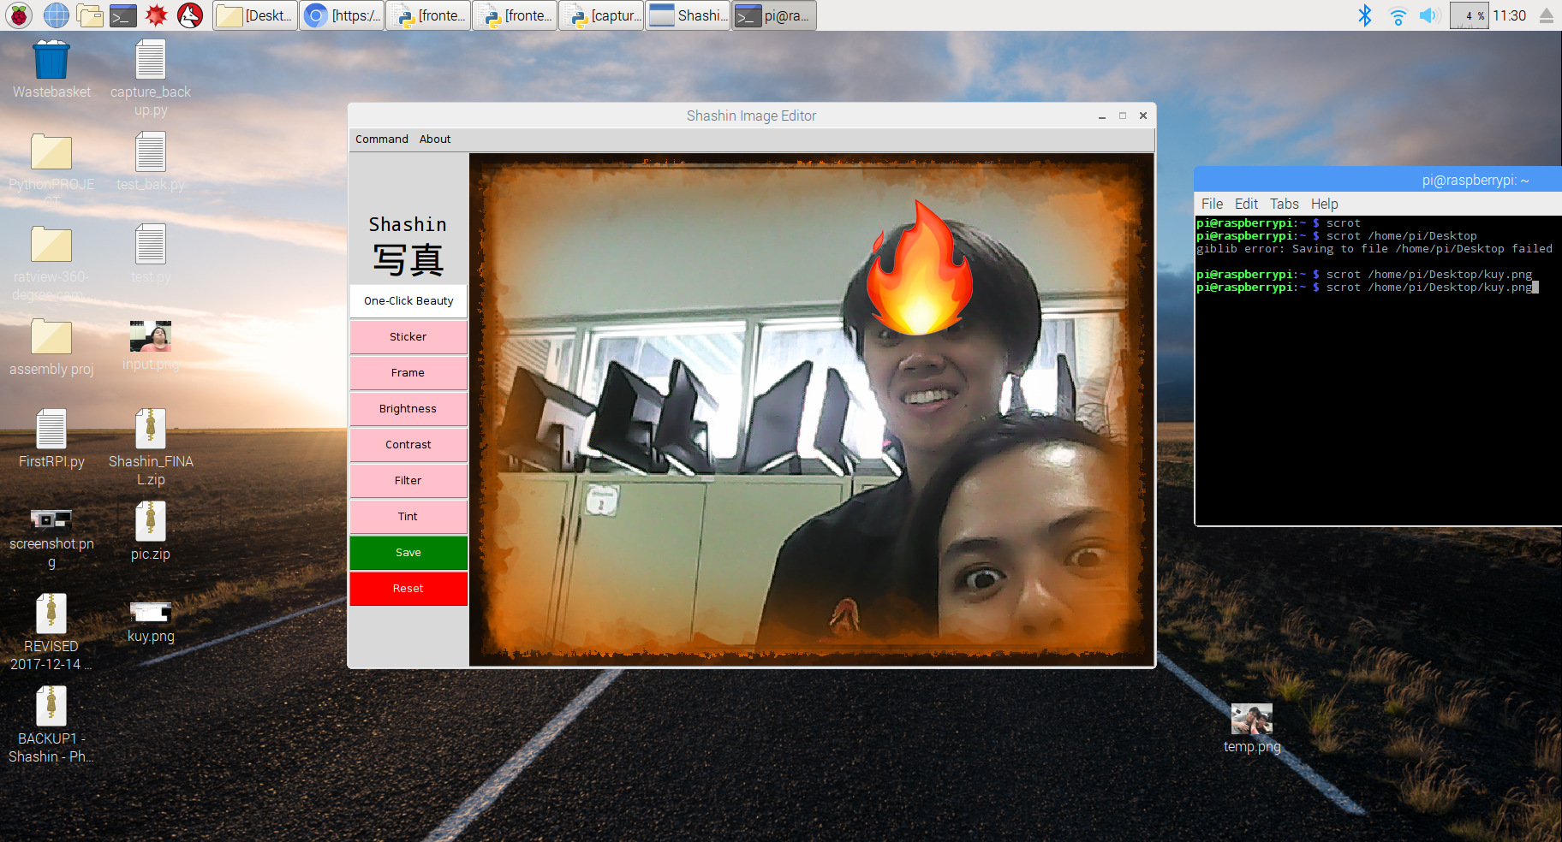Image resolution: width=1562 pixels, height=842 pixels.
Task: Switch to the first [fronte... Python taskbar window
Action: point(428,15)
